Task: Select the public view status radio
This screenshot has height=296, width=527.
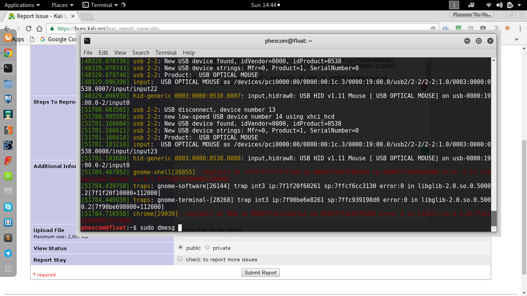Action: click(181, 247)
